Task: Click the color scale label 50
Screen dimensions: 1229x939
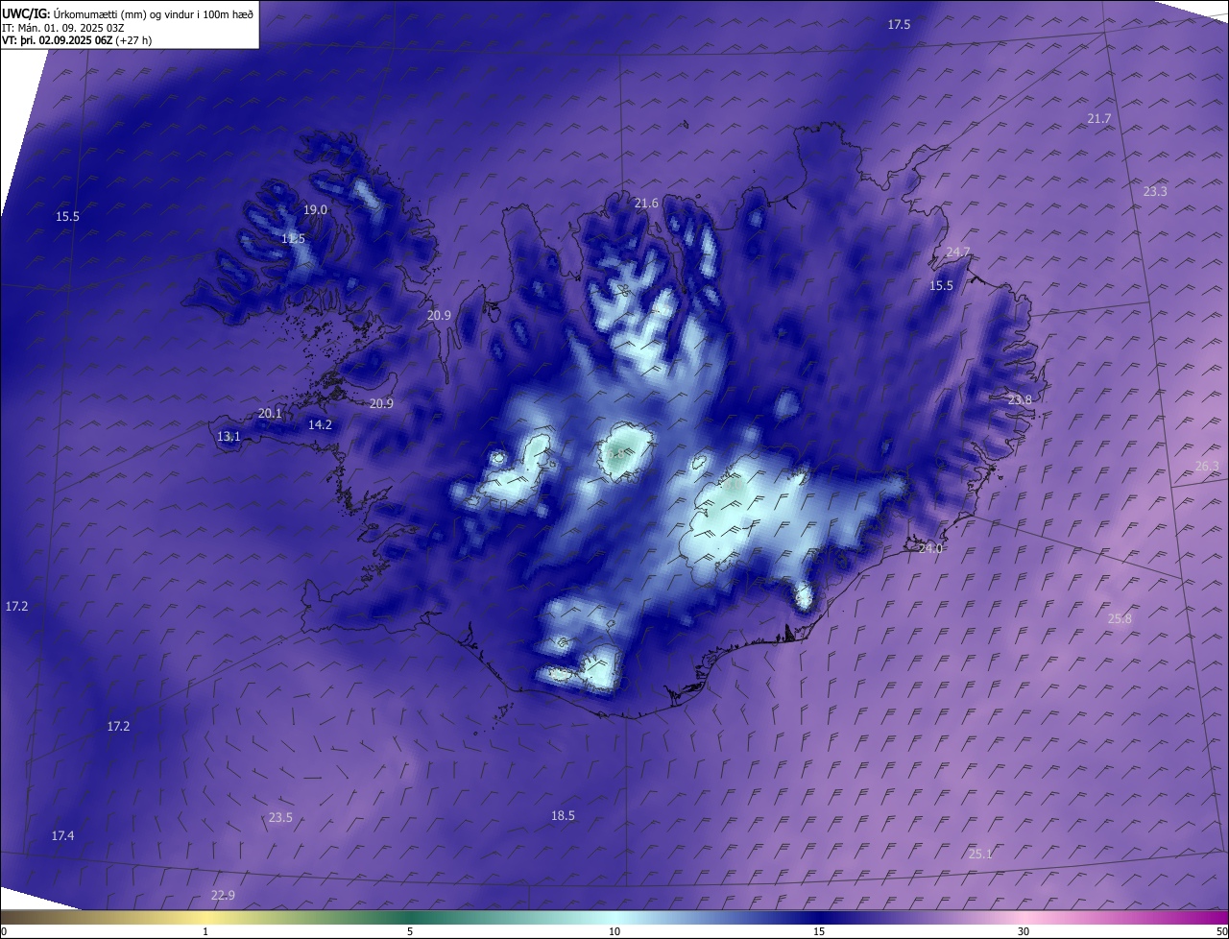Action: click(1221, 931)
